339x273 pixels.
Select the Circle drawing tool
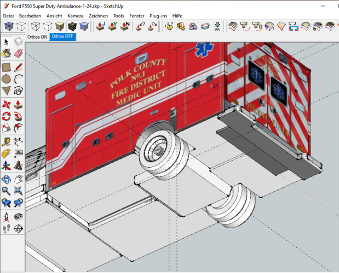[6, 79]
